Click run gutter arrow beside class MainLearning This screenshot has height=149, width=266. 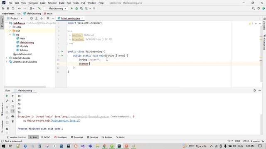tap(62, 51)
